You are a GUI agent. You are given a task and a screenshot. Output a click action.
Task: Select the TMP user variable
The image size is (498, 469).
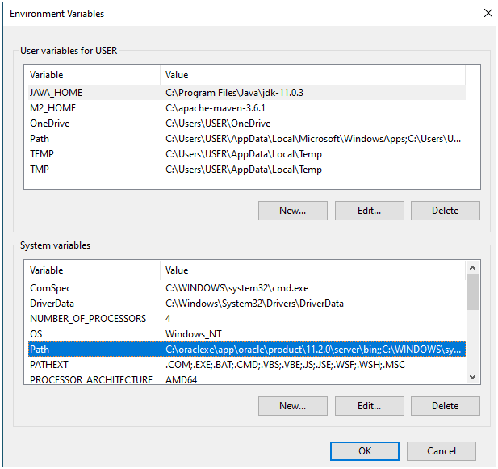click(x=40, y=170)
